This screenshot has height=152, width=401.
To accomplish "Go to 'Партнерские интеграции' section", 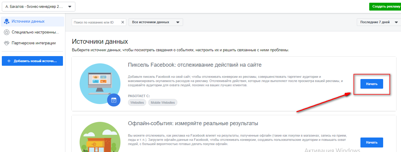I will (x=34, y=43).
